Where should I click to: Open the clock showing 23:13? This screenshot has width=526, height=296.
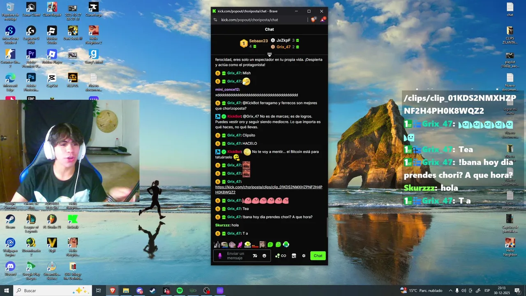tap(502, 291)
